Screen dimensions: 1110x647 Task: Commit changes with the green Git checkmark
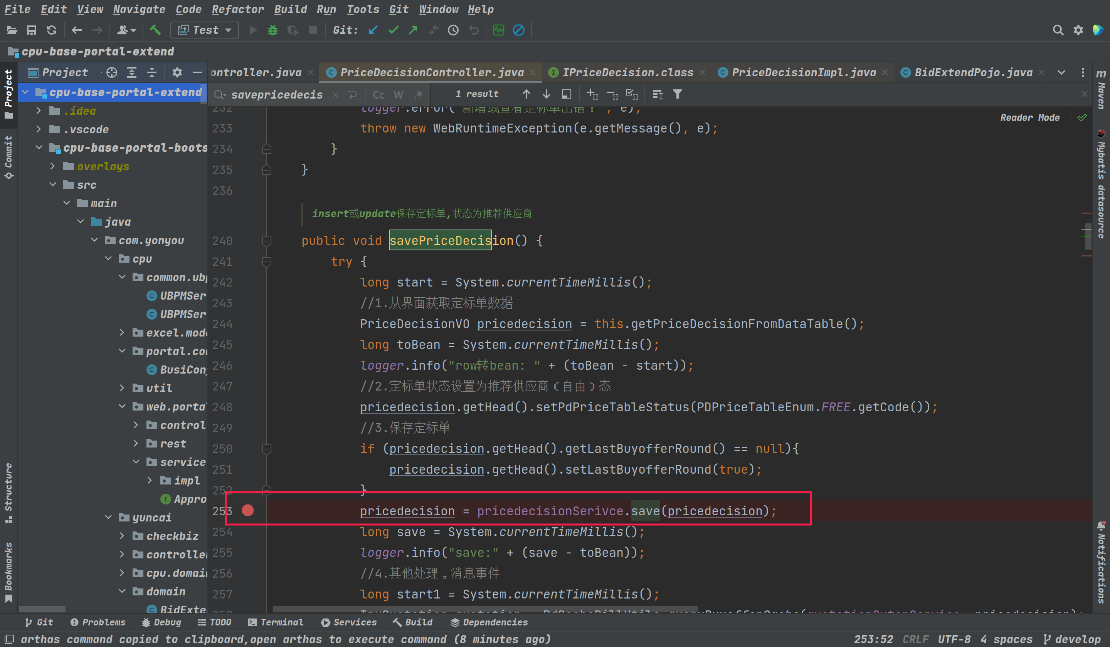pyautogui.click(x=394, y=30)
